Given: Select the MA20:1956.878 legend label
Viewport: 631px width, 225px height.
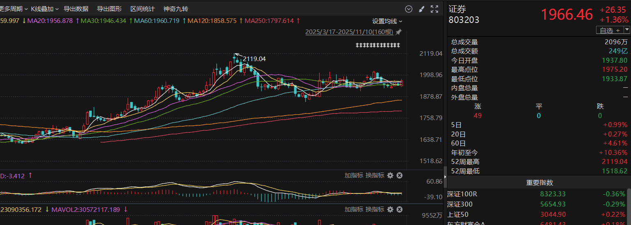Looking at the screenshot, I should (x=50, y=20).
